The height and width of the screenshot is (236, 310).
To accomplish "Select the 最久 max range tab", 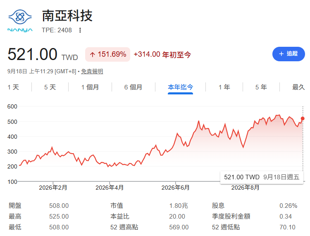I will pyautogui.click(x=298, y=87).
